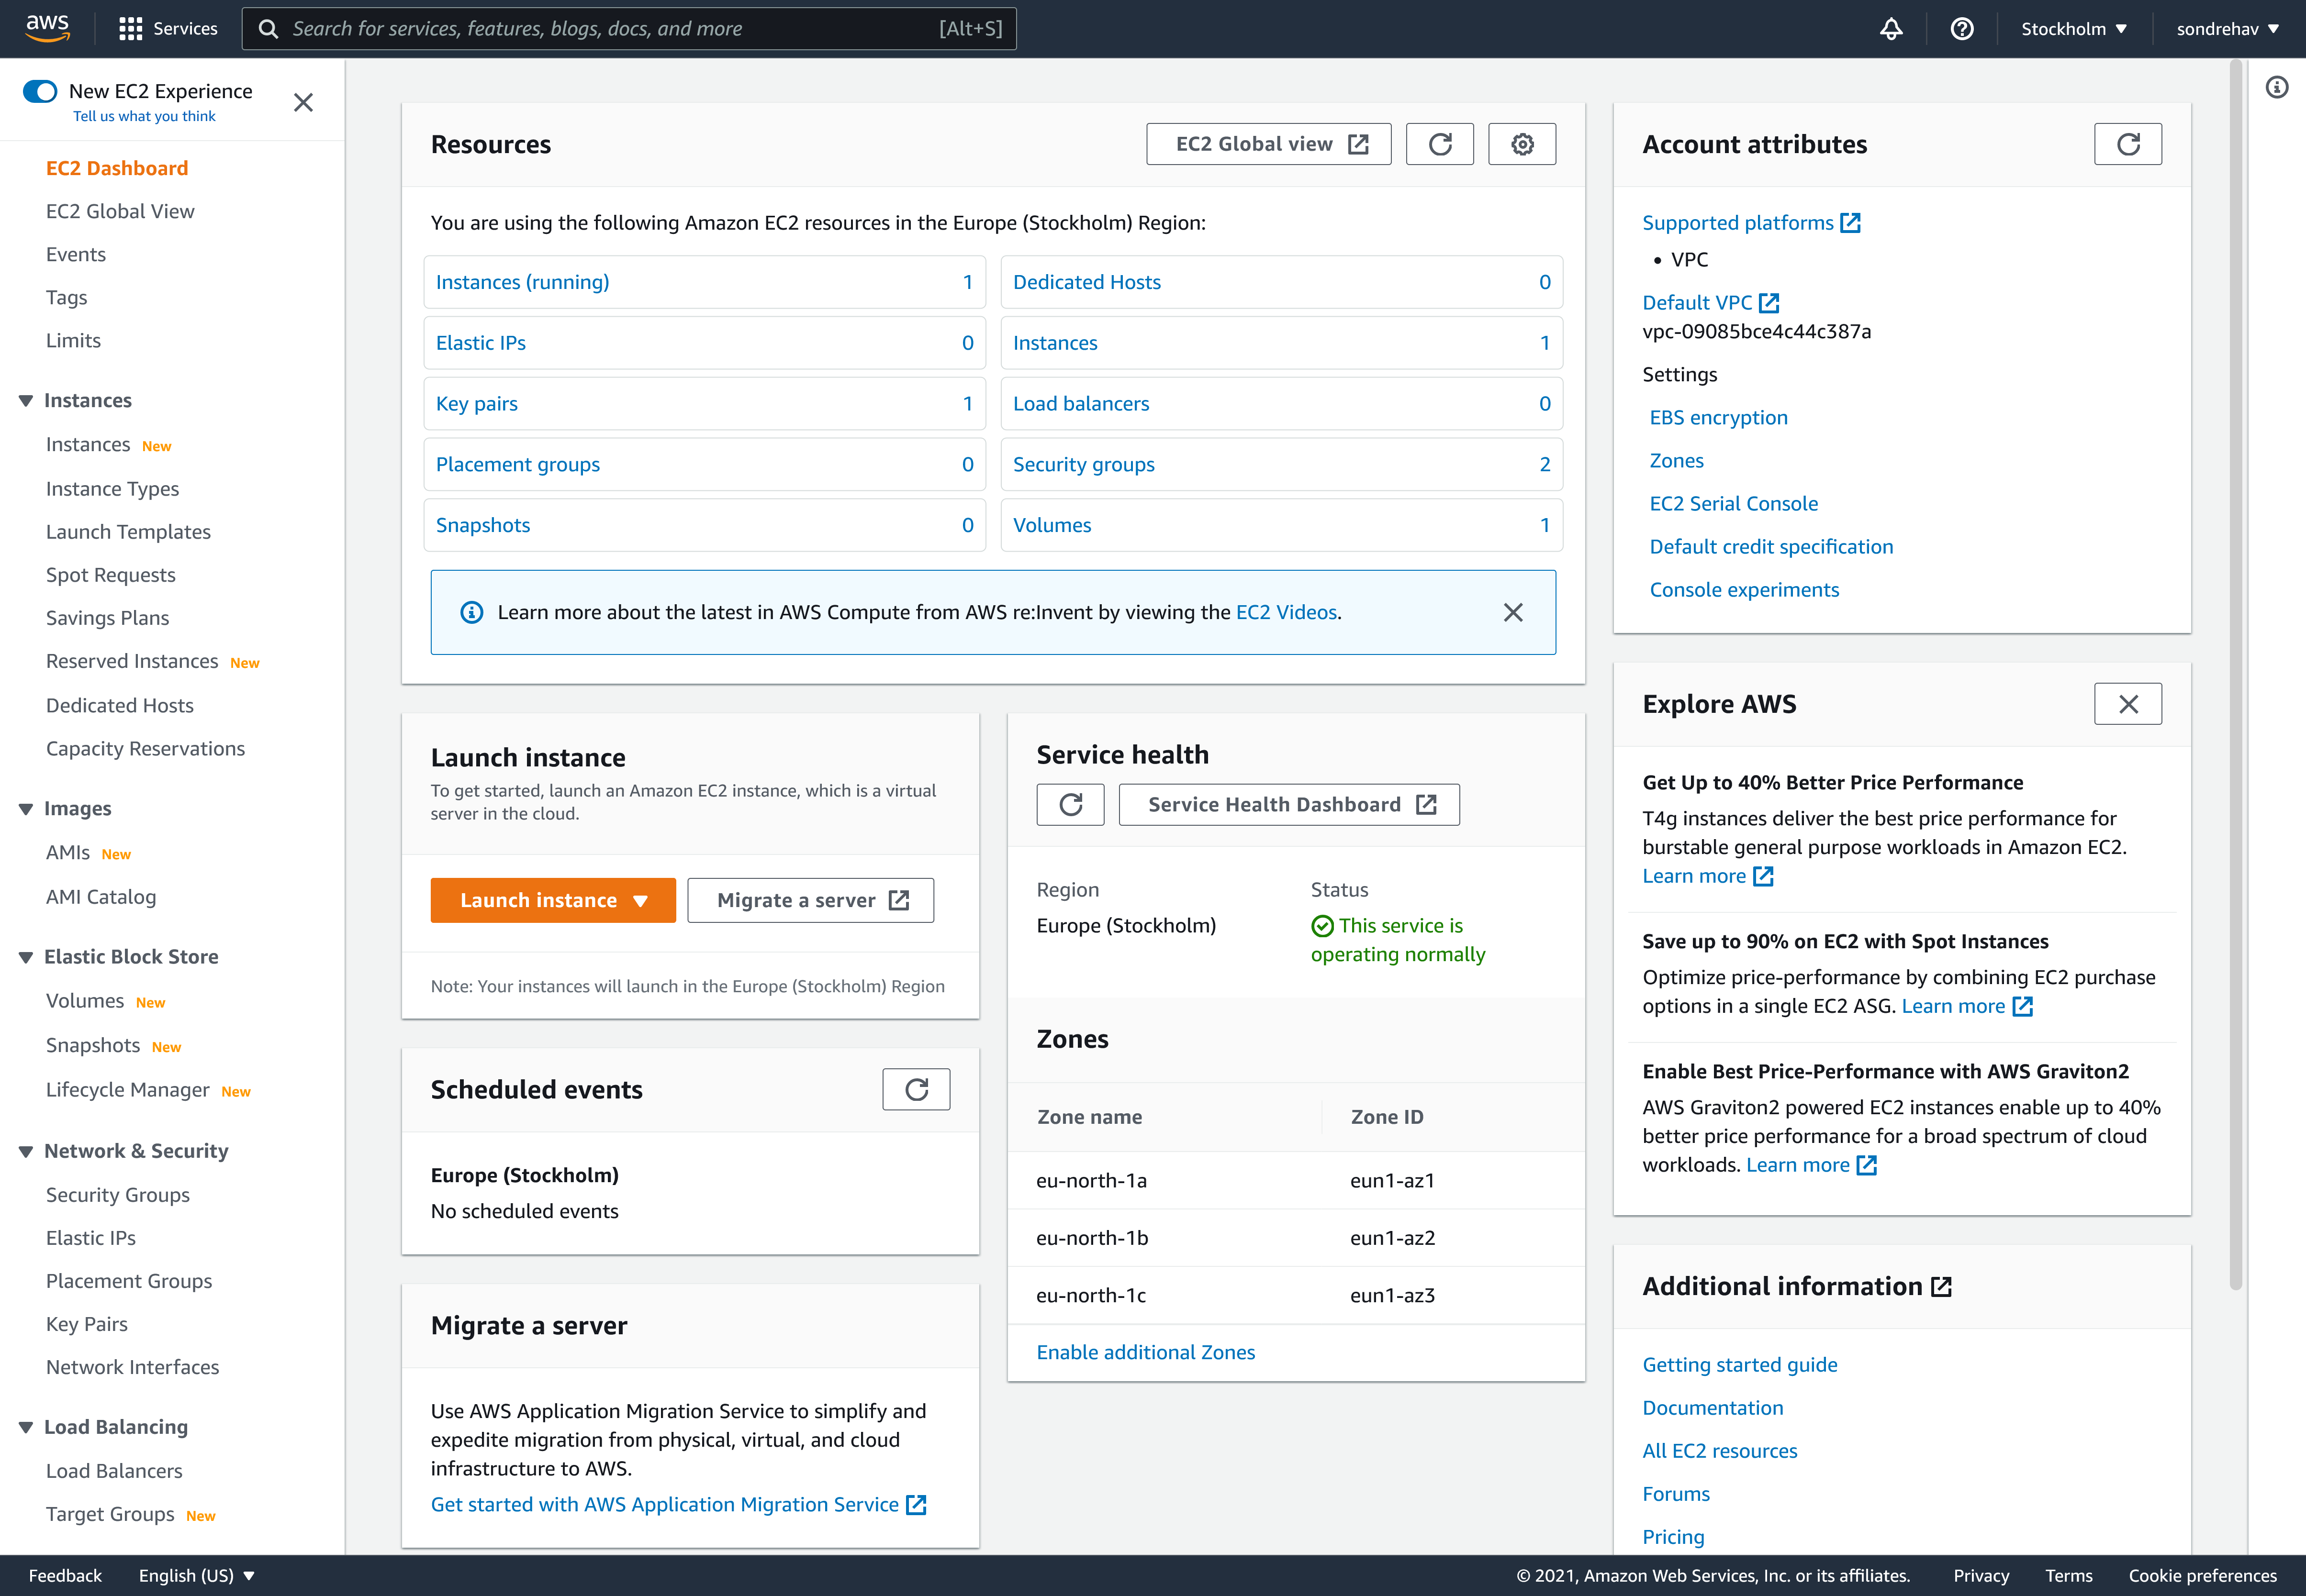2306x1596 pixels.
Task: Toggle the New EC2 Experience switch
Action: pyautogui.click(x=39, y=90)
